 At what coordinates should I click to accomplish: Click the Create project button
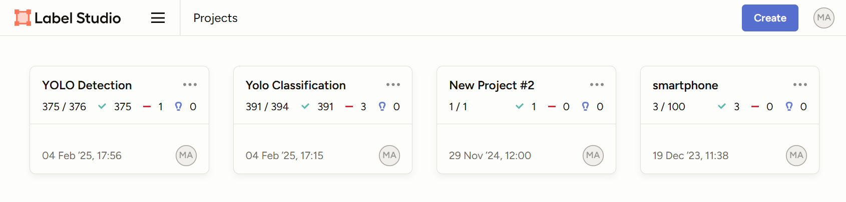769,18
